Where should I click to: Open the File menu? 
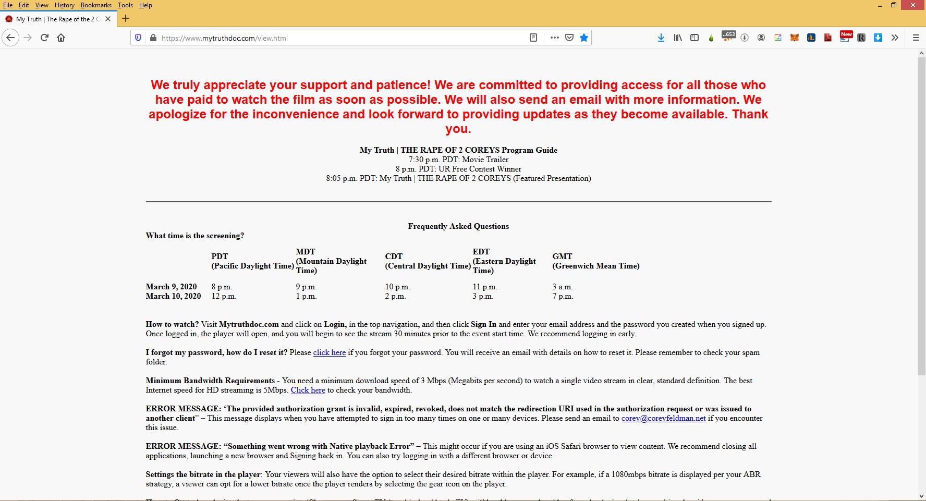[8, 5]
